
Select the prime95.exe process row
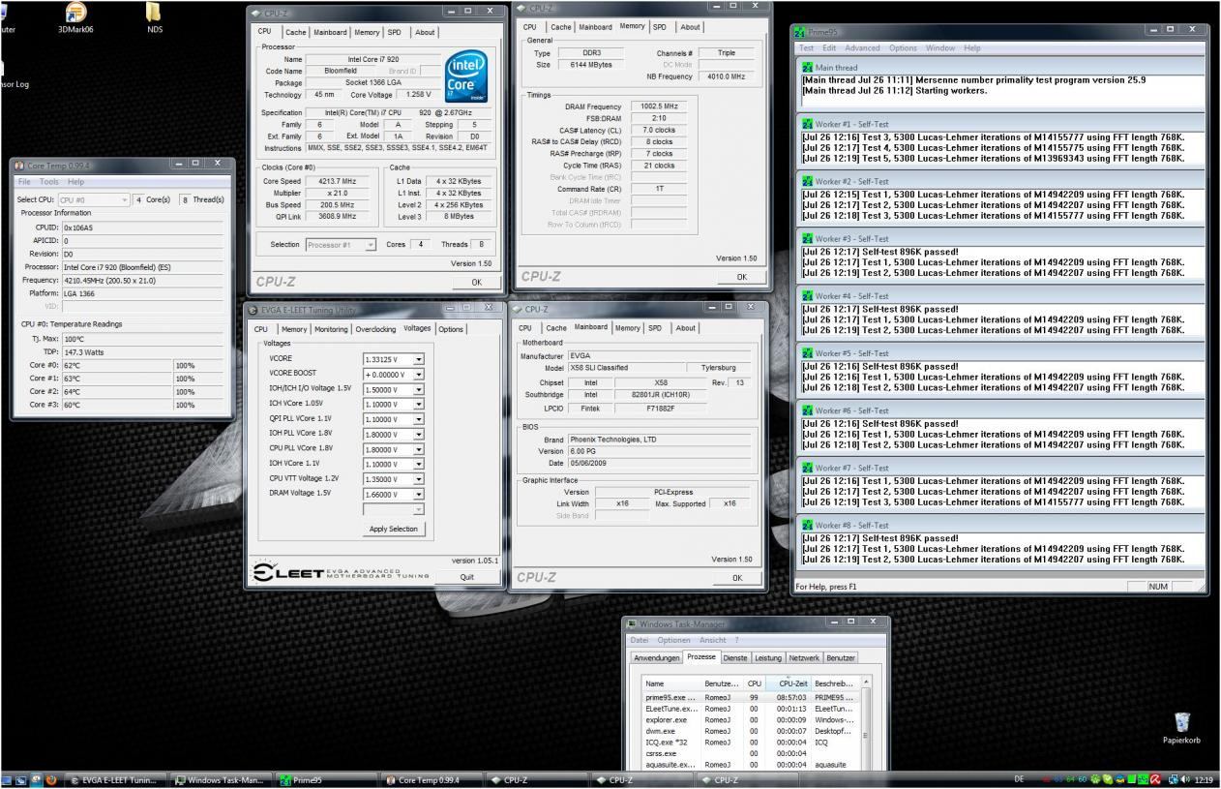point(750,697)
